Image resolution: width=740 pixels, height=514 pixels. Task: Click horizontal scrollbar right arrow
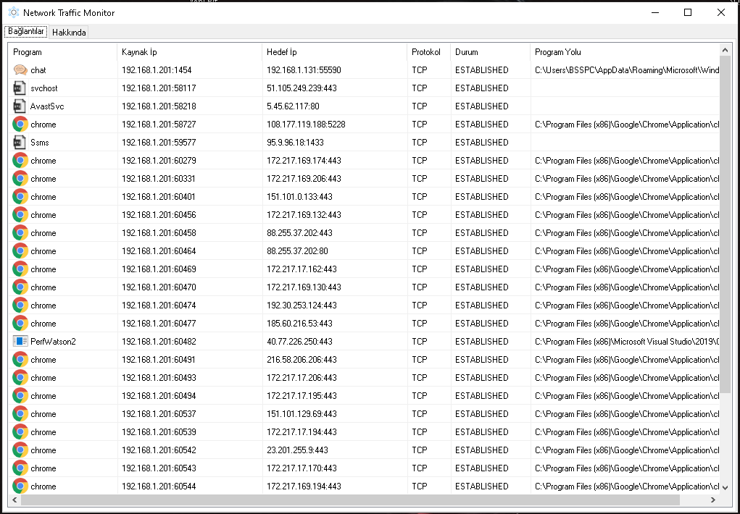[713, 500]
